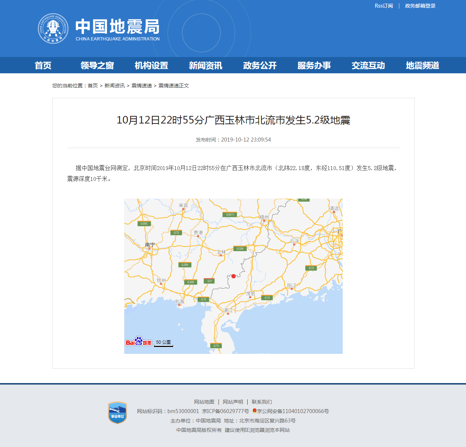Click the Baidu Maps logo on the map
This screenshot has height=447, width=466.
click(x=138, y=342)
